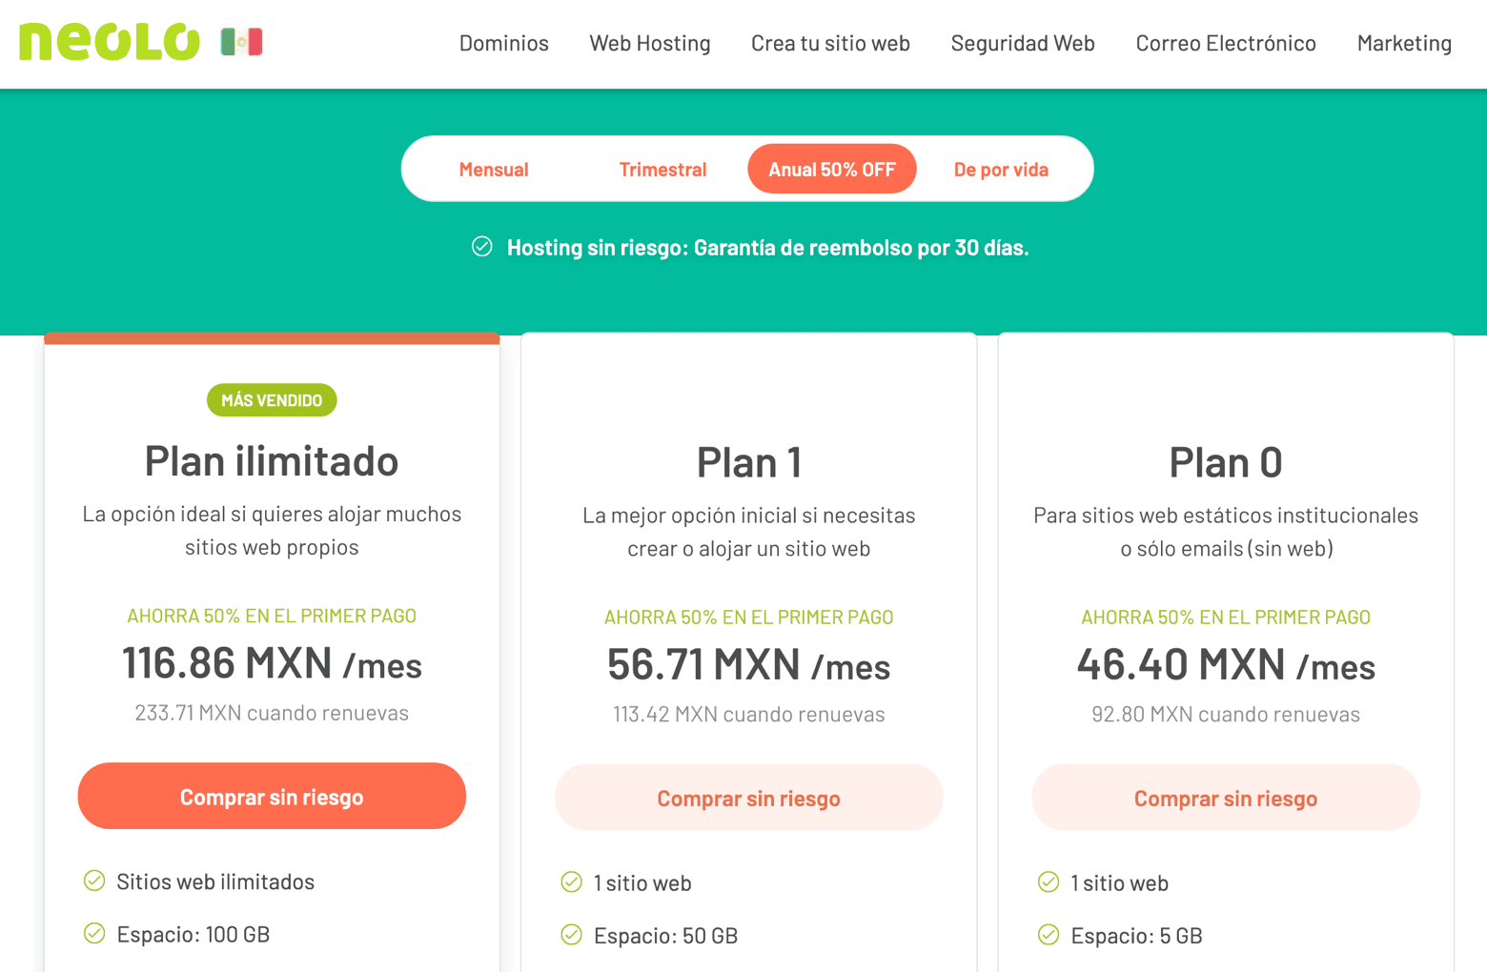Click checkmark icon next to Sitios web ilimitados
This screenshot has height=972, width=1487.
(x=94, y=881)
